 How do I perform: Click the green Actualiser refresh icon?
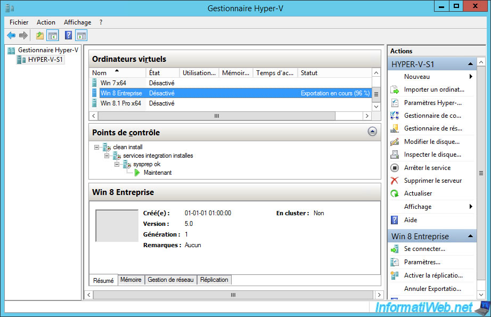(395, 193)
